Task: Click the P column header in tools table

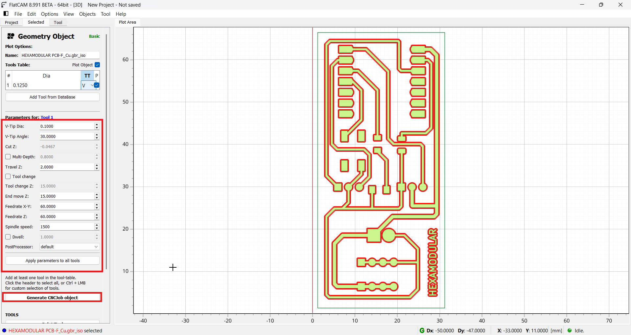Action: [97, 76]
